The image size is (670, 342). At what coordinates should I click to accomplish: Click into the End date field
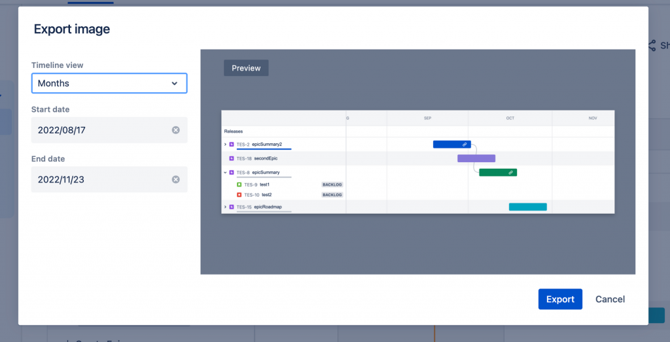[x=109, y=179]
